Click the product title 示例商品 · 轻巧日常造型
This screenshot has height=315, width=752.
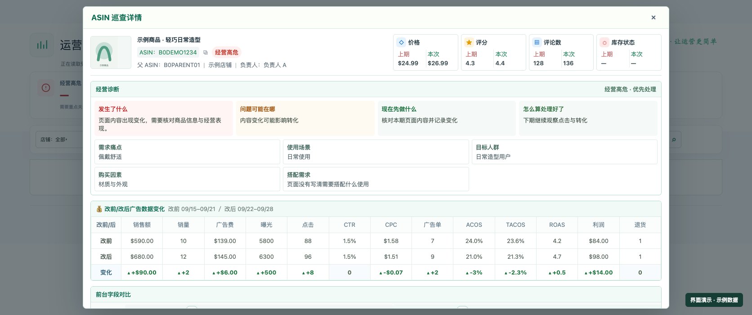point(169,40)
